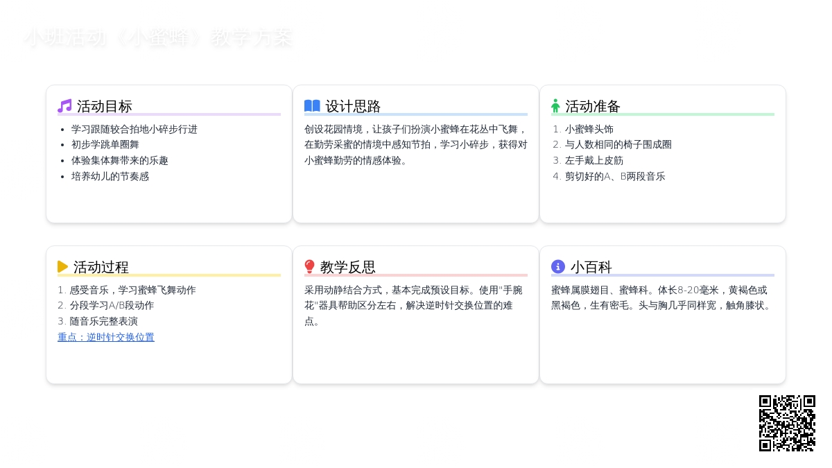832x468 pixels.
Task: Click the list item 剪切好的A、B两段音乐
Action: tap(614, 176)
